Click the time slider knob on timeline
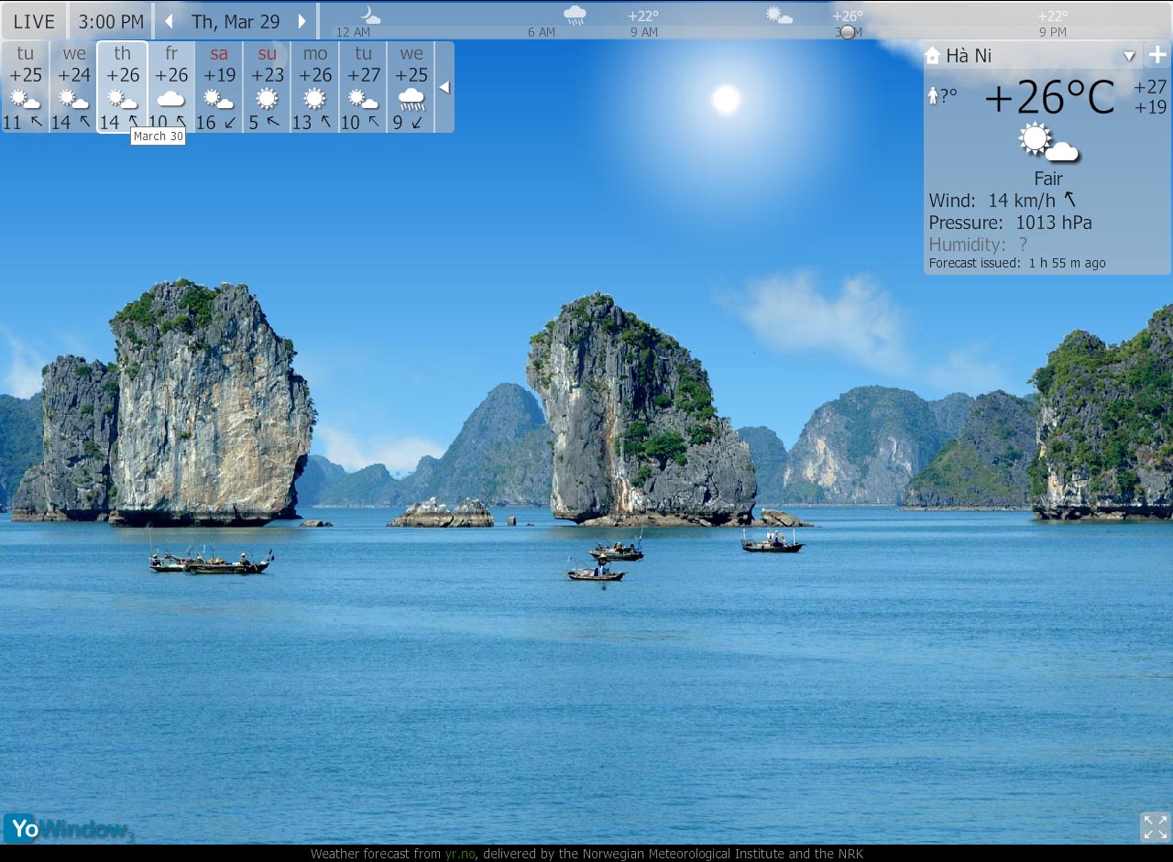 click(848, 32)
